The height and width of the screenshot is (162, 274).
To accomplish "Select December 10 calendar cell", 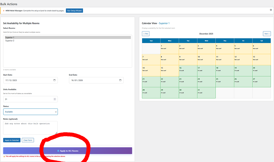I will (206, 60).
